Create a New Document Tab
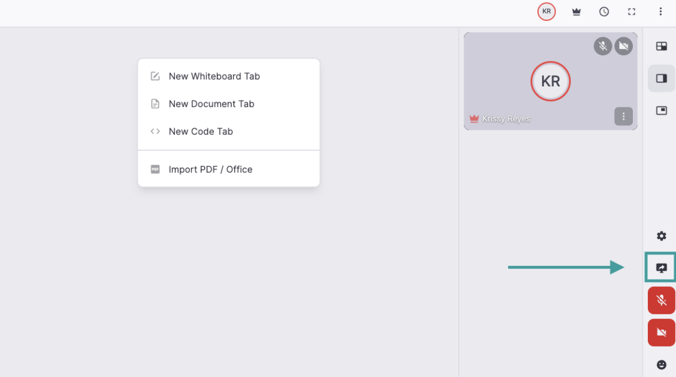676x377 pixels. click(x=211, y=104)
